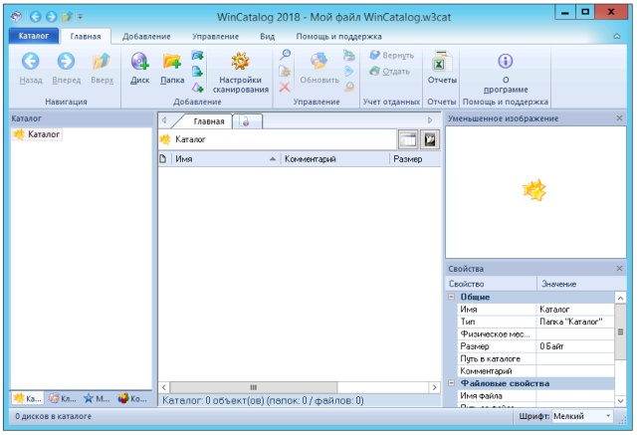The height and width of the screenshot is (435, 637).
Task: Switch to details list view button
Action: 408,139
